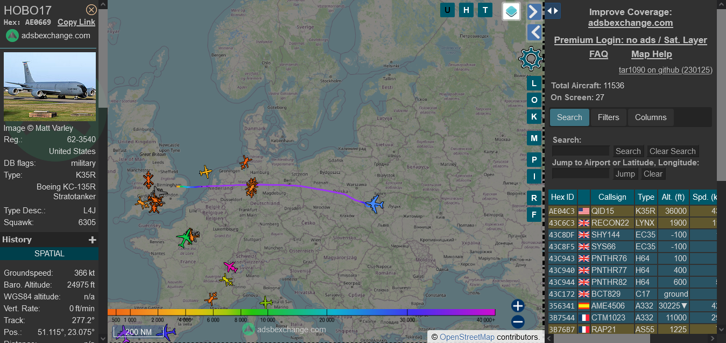Toggle the H map button
726x343 pixels.
pyautogui.click(x=467, y=10)
